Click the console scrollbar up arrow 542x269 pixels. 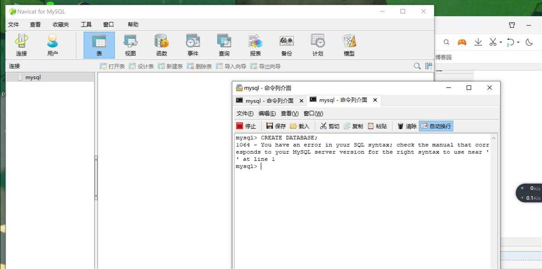[493, 138]
